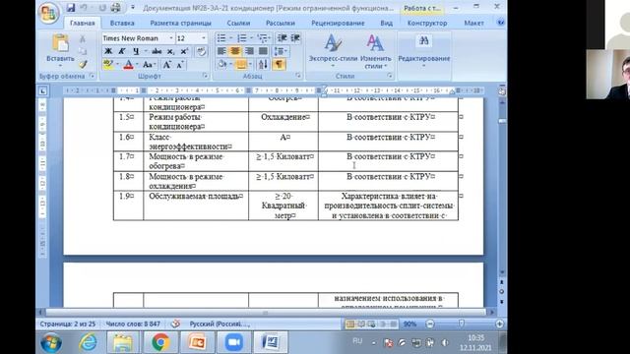630x354 pixels.
Task: Toggle show paragraph marks ¶
Action: click(279, 64)
